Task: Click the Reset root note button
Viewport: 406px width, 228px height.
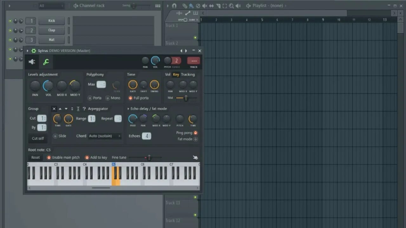Action: [36, 157]
